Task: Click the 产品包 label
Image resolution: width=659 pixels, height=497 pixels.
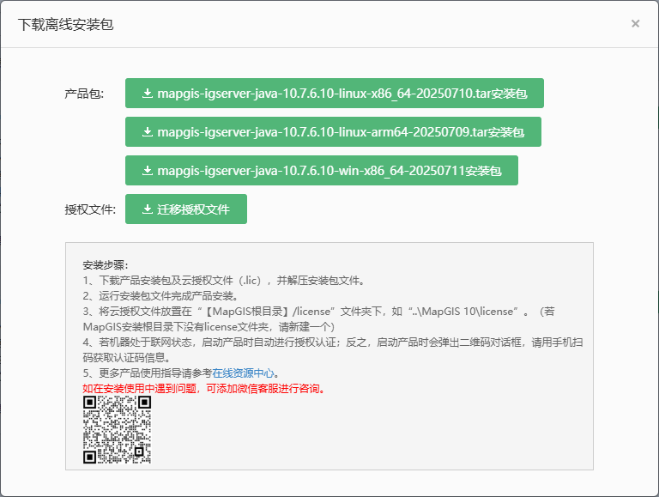Action: pos(84,94)
